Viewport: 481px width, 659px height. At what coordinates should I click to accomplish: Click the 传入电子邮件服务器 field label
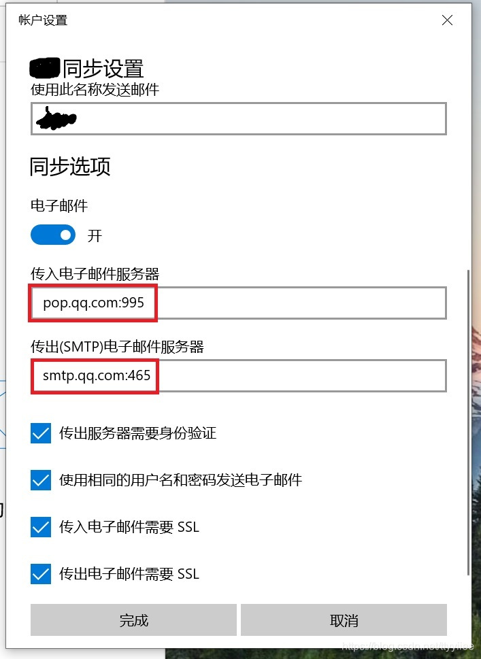tap(95, 274)
